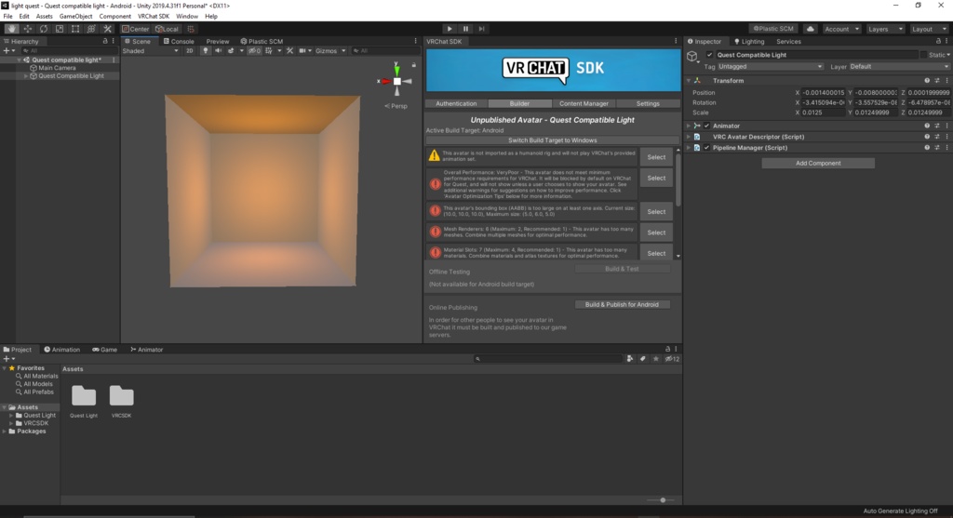953x518 pixels.
Task: Open the Quest Light folder thumbnail
Action: 83,396
